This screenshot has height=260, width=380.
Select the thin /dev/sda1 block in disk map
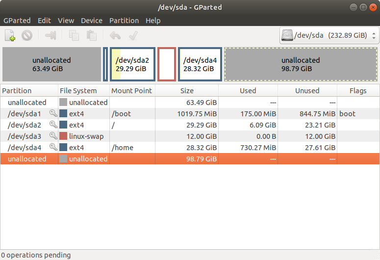(105, 64)
